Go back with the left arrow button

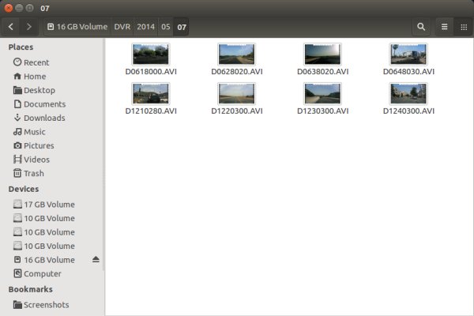11,27
